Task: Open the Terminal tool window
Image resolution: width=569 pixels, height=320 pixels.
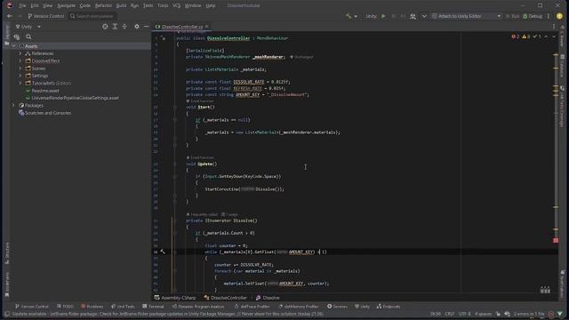Action: coord(153,307)
